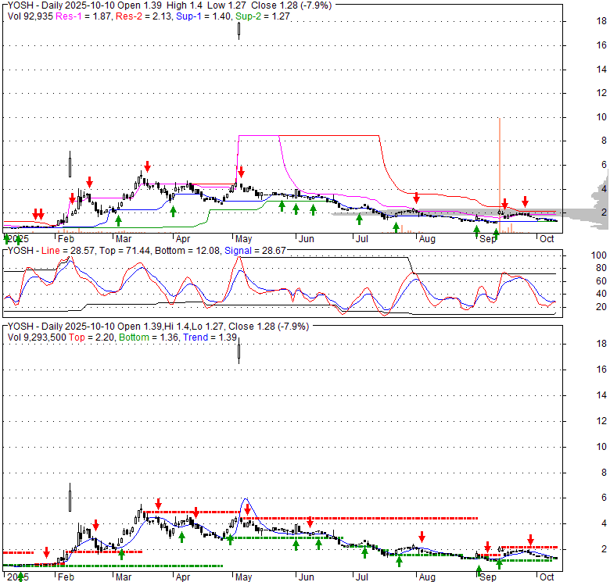This screenshot has width=610, height=582.
Task: Click the red arrow above June in the bottom chart
Action: point(310,522)
